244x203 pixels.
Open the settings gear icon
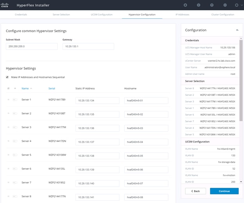[x=237, y=5]
